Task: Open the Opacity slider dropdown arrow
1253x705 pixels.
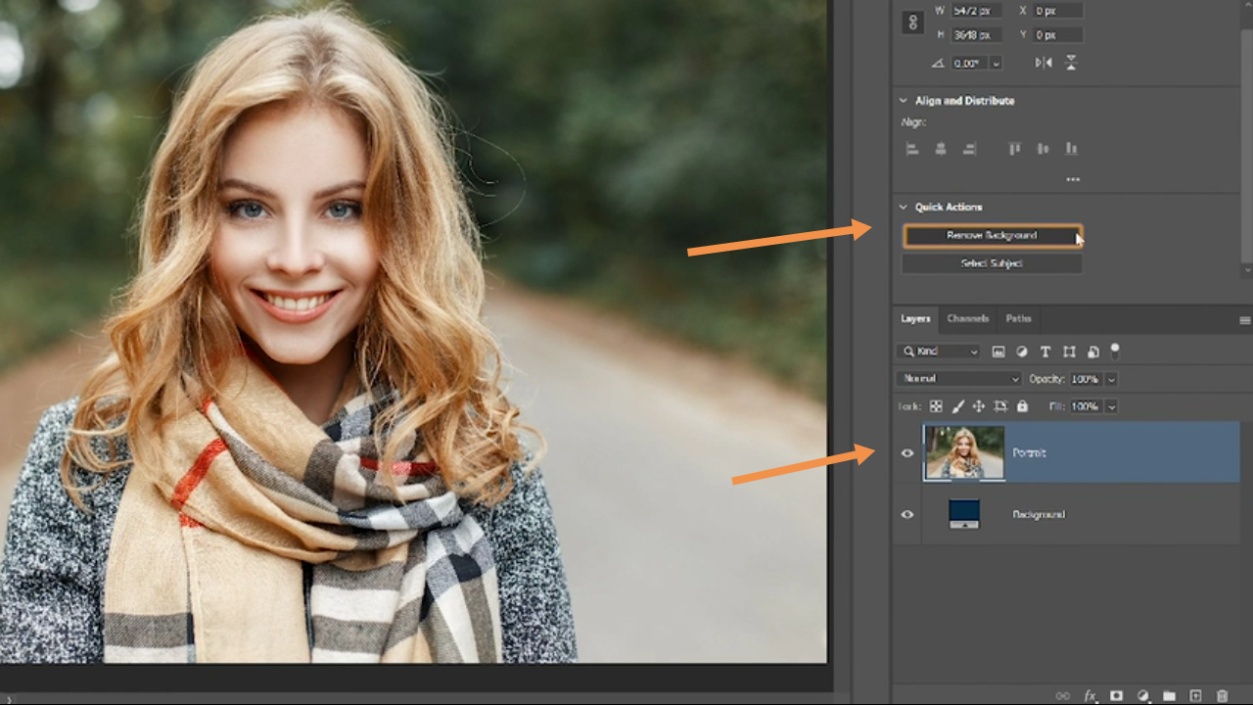Action: [1111, 379]
